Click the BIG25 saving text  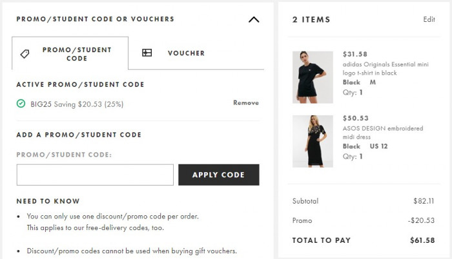tap(77, 104)
